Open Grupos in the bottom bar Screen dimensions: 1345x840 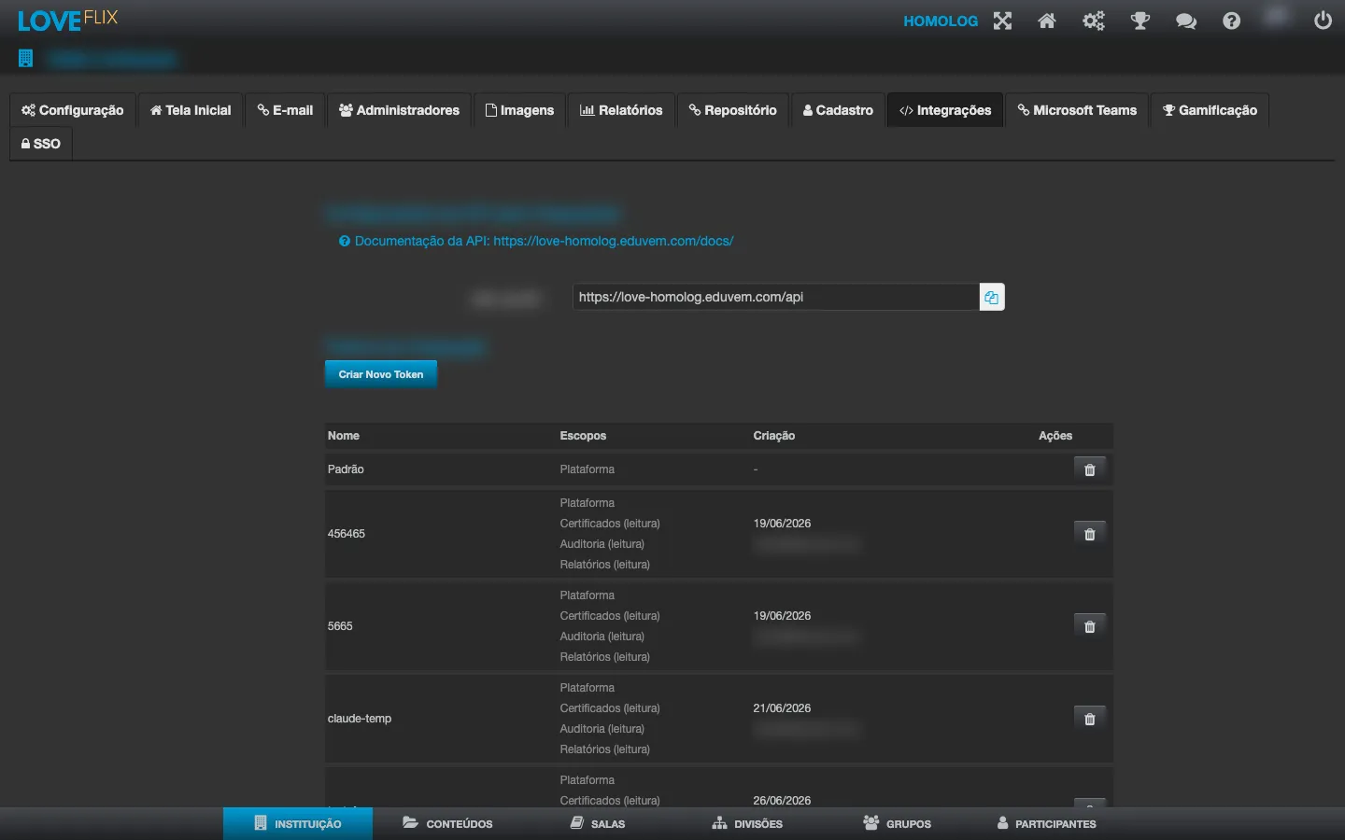click(x=898, y=823)
